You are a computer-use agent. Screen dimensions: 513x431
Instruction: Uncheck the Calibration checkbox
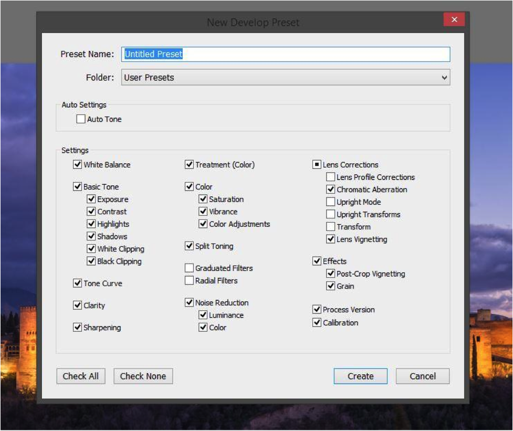pyautogui.click(x=317, y=322)
